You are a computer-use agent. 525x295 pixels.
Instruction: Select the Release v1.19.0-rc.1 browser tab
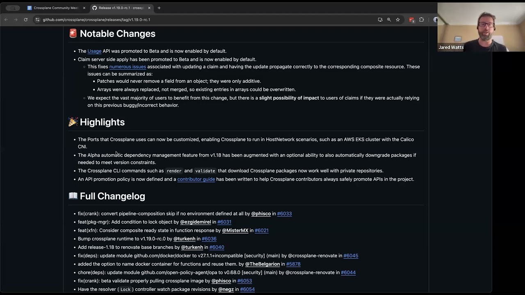pyautogui.click(x=121, y=8)
